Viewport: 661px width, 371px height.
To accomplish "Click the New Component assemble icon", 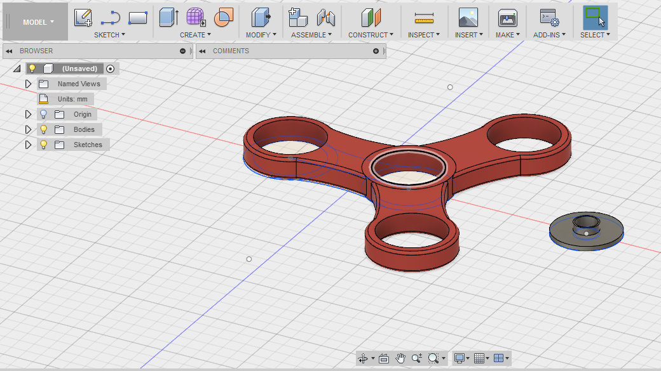I will pyautogui.click(x=297, y=18).
